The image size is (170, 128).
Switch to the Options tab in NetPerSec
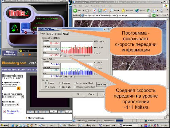(50, 34)
